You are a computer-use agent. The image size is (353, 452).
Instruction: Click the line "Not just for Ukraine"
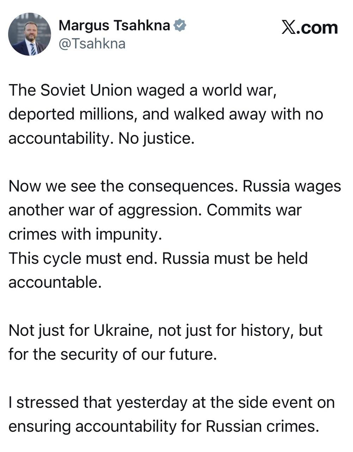[x=165, y=331]
